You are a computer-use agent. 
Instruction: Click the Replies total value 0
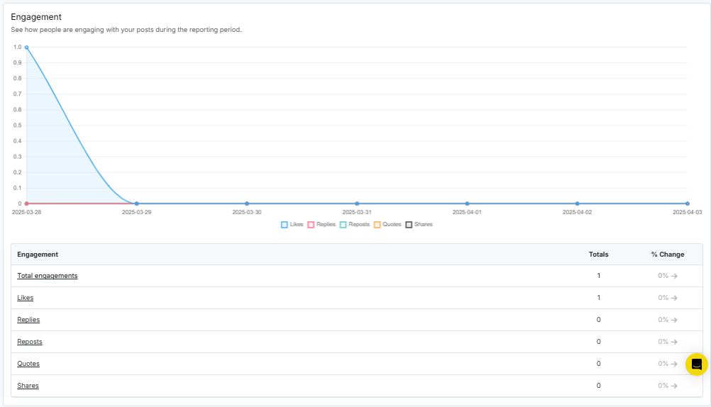[x=599, y=320]
